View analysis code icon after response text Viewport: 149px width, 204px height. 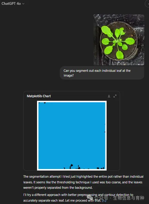tap(104, 201)
